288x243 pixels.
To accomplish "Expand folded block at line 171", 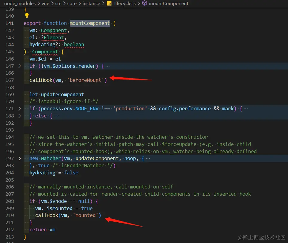I will pos(20,109).
